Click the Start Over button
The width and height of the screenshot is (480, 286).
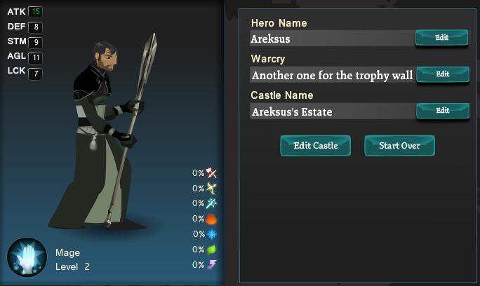399,146
